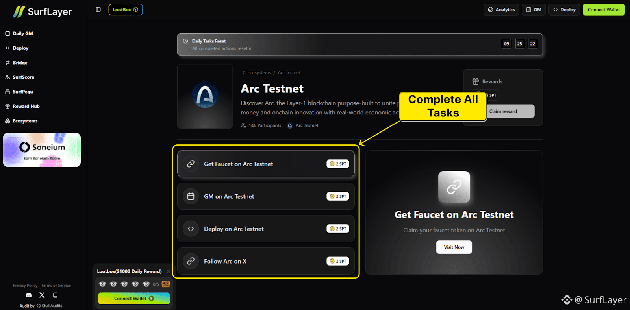630x310 pixels.
Task: Open Deploy from the top bar
Action: click(x=564, y=10)
